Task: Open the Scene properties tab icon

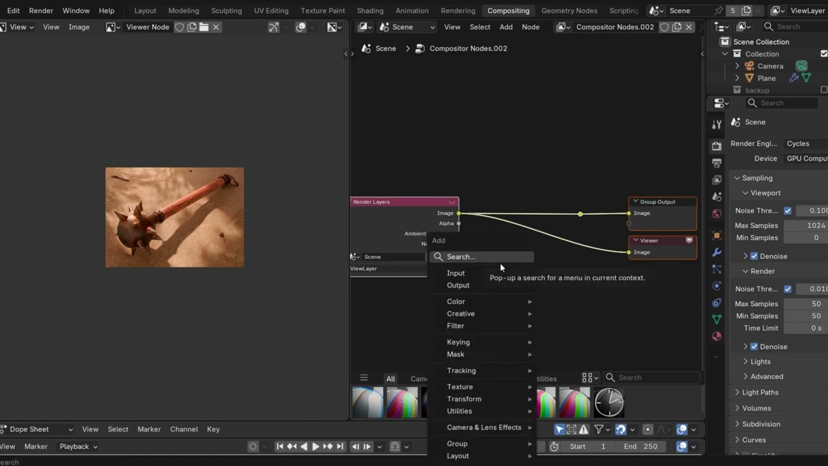Action: point(717,197)
